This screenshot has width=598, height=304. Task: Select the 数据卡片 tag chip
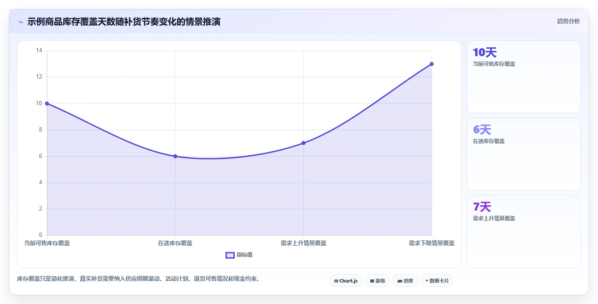[x=437, y=281]
